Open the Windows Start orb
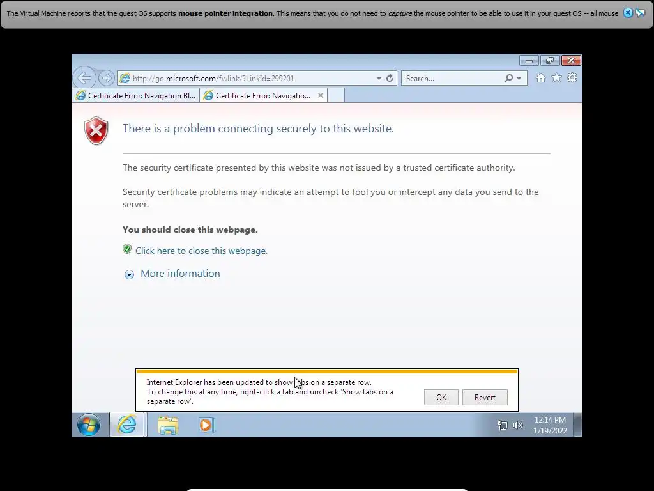Viewport: 654px width, 491px height. coord(88,425)
